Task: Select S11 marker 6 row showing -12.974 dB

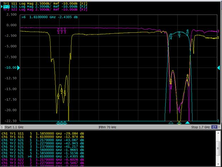Action: 43,137
